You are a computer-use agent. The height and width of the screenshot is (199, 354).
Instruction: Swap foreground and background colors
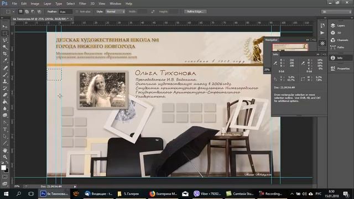[x=7, y=163]
